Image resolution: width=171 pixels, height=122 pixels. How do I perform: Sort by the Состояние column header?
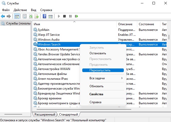coord(149,24)
